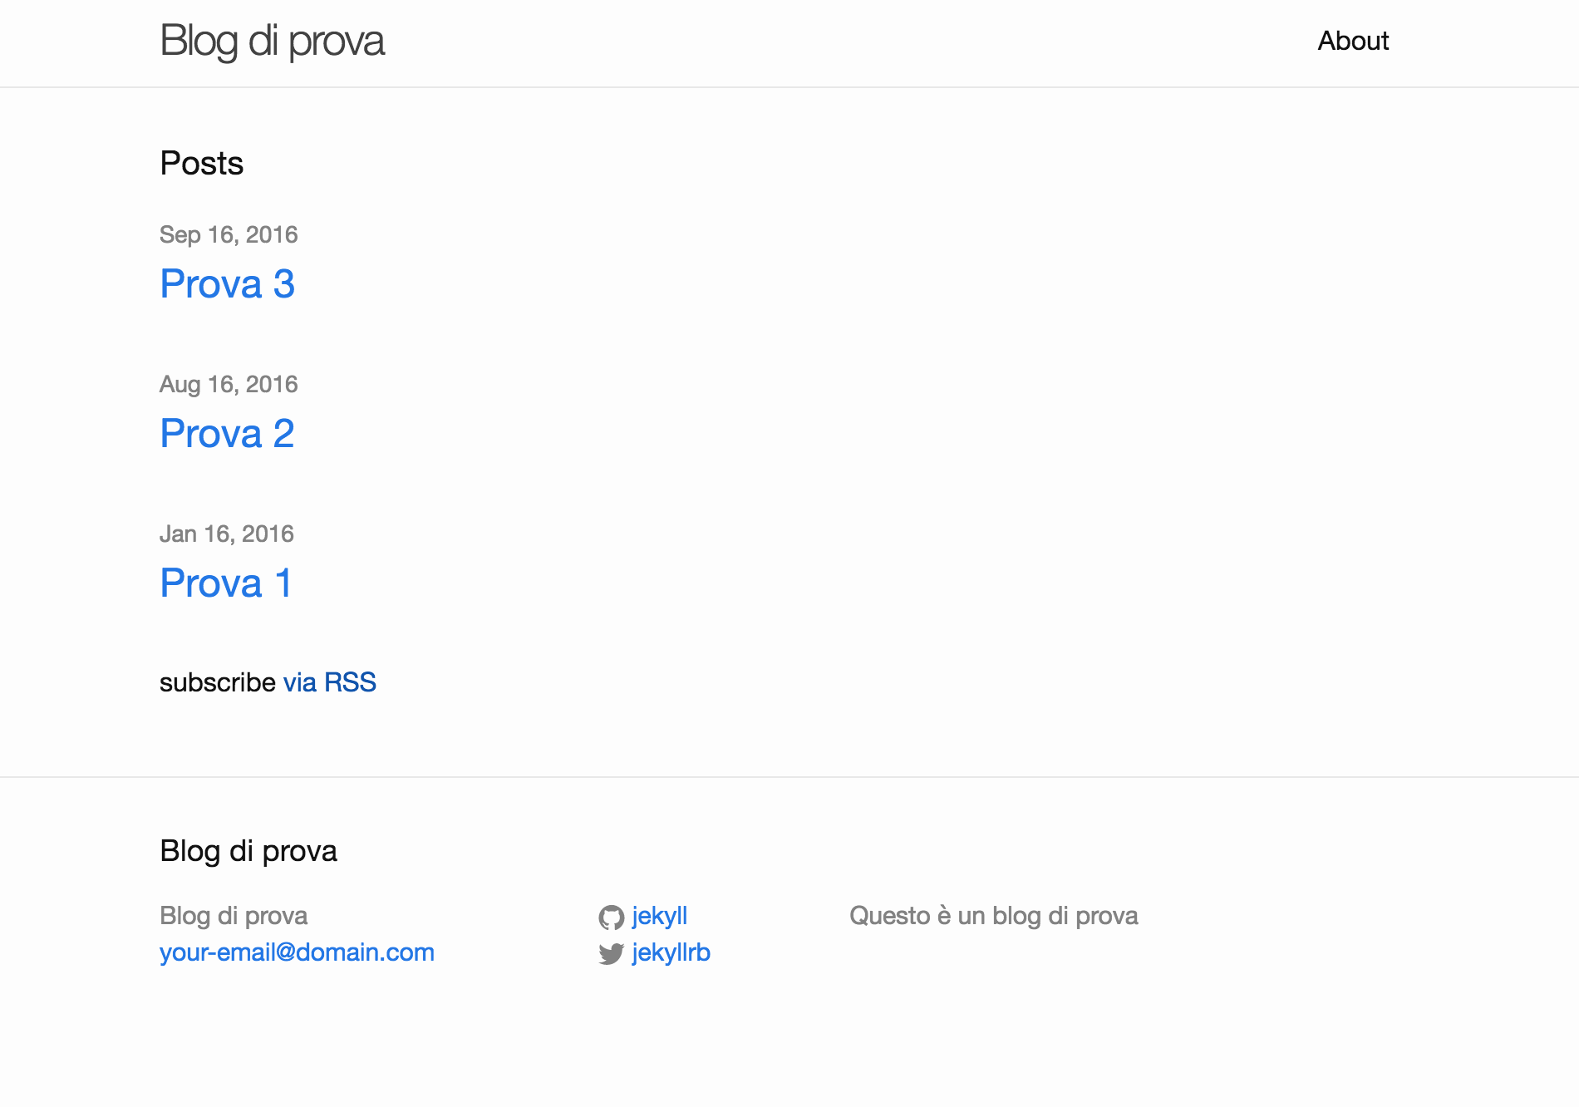Subscribe via RSS link
Viewport: 1579px width, 1107px height.
click(x=330, y=682)
